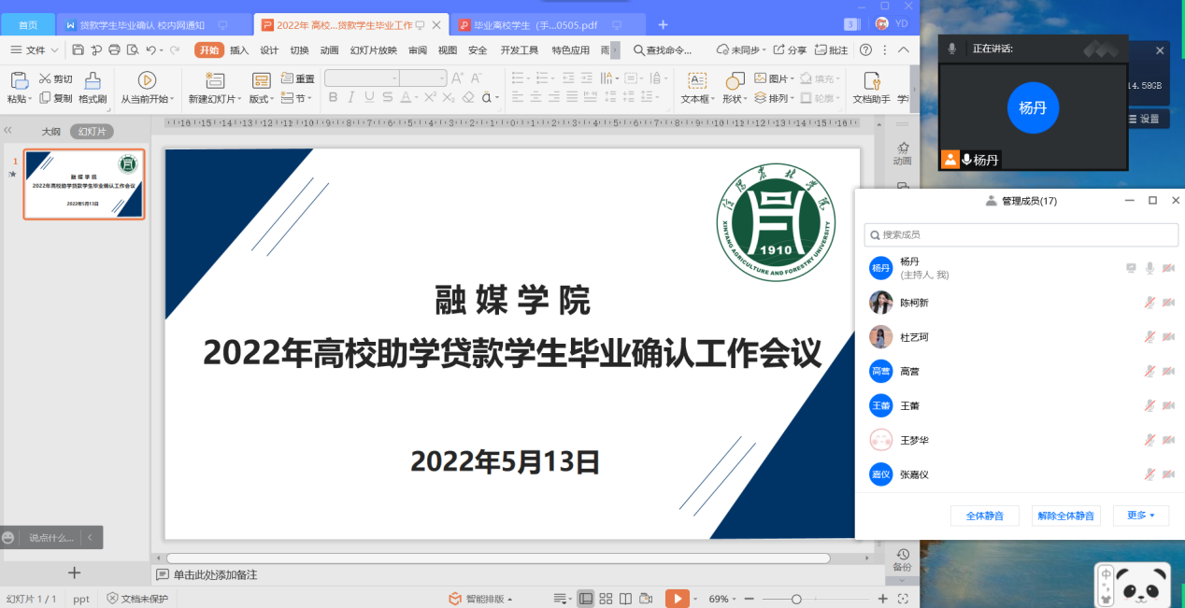Open the 插入 (Insert) ribbon tab
1185x608 pixels.
tap(239, 50)
